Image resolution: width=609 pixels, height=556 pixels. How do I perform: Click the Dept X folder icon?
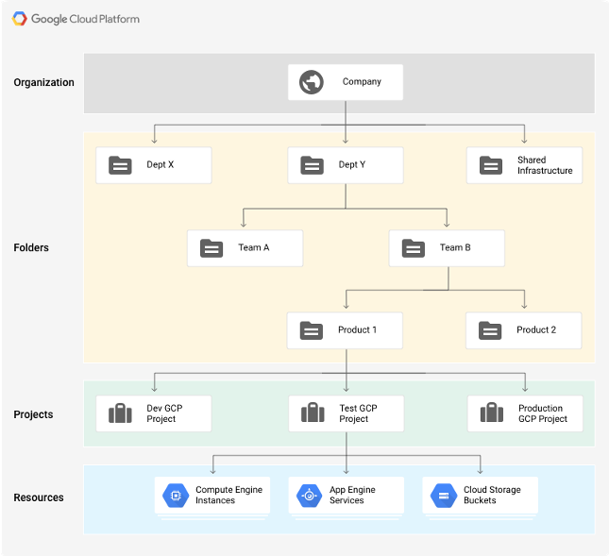[120, 165]
